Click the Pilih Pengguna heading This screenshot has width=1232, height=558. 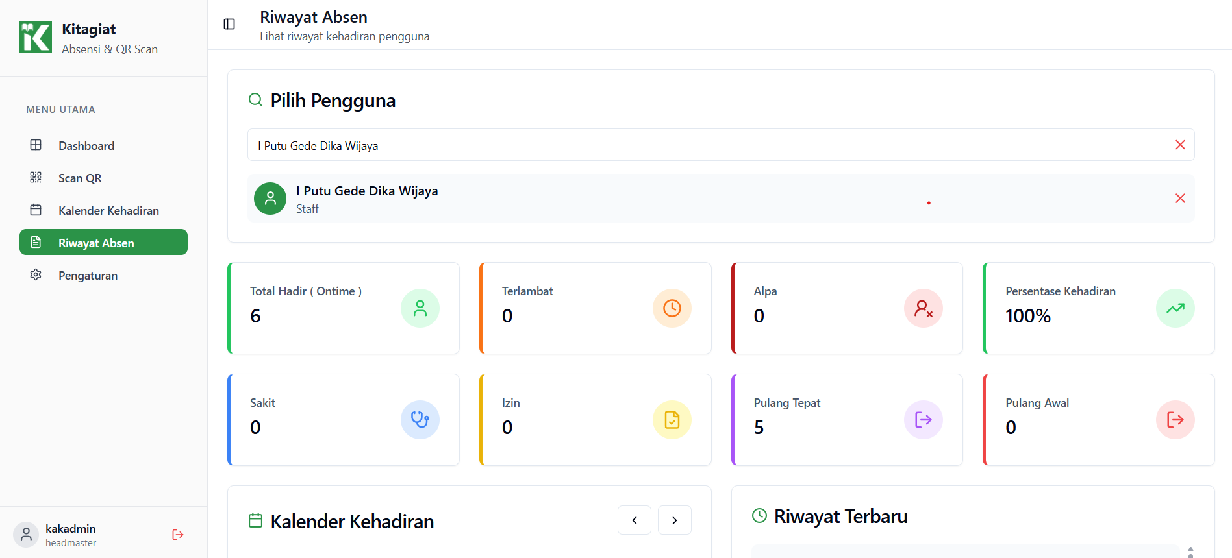click(x=333, y=101)
